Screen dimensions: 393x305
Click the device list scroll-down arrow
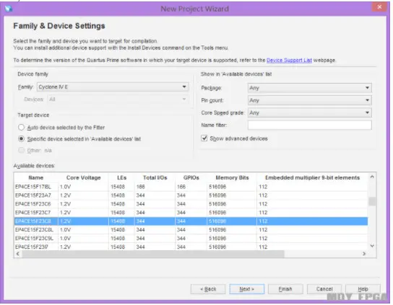pyautogui.click(x=372, y=246)
